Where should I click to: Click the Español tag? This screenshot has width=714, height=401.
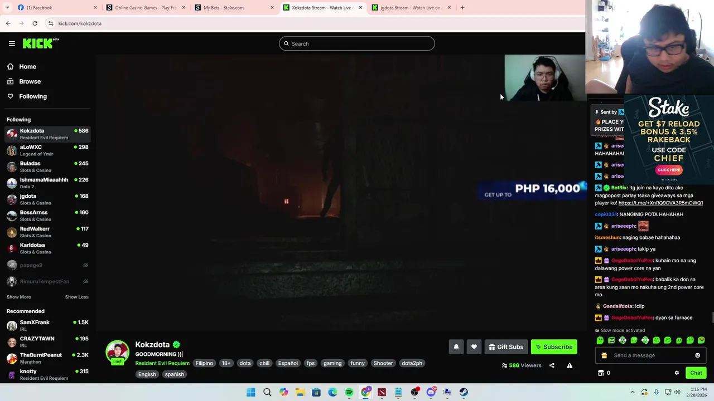288,363
